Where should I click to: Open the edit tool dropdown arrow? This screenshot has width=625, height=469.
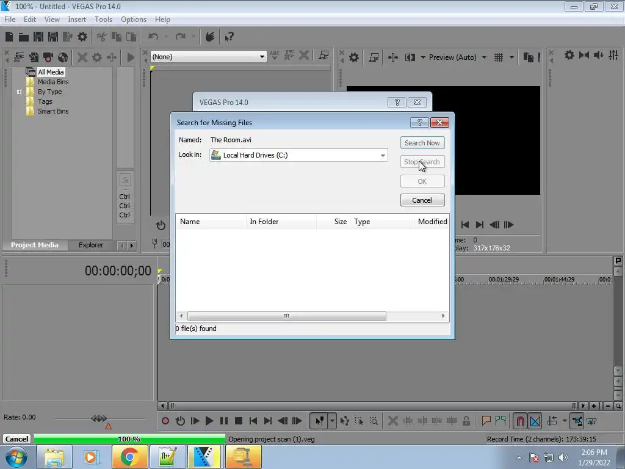pos(332,421)
